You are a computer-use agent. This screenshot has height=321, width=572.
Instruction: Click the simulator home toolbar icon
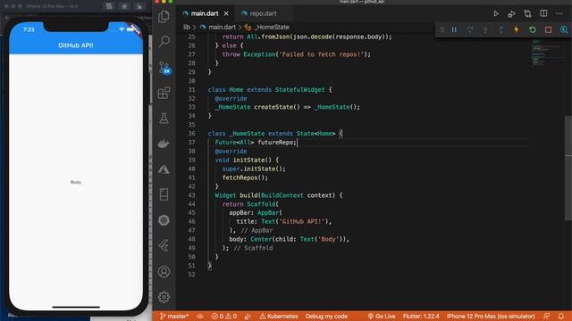point(125,6)
